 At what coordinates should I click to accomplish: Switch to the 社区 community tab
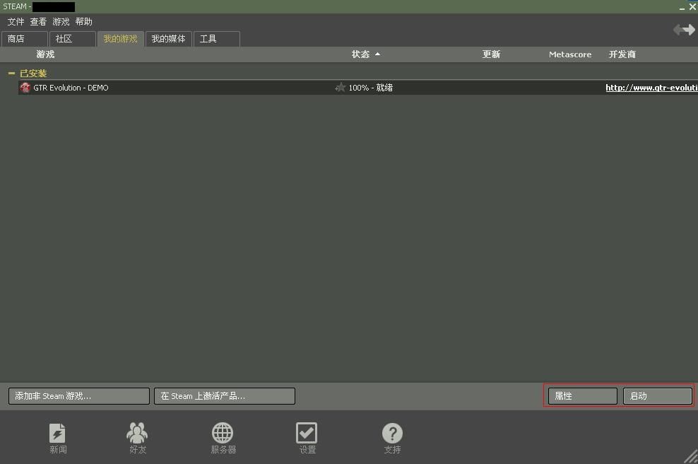click(x=73, y=39)
